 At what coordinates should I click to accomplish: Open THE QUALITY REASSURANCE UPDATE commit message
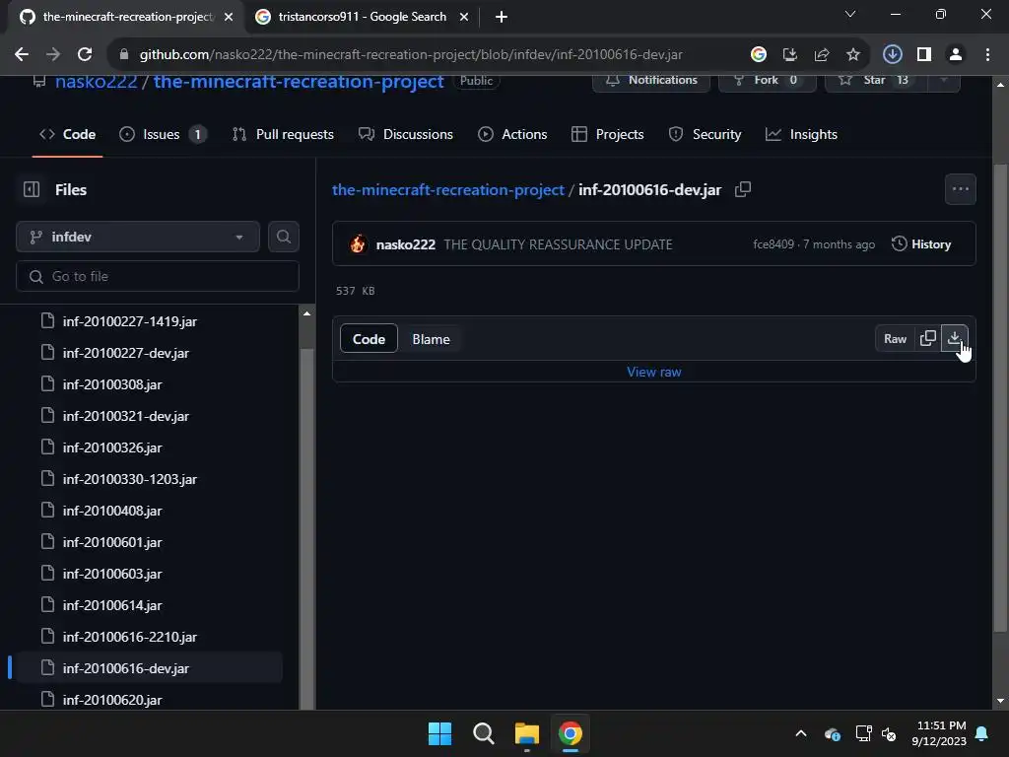(558, 244)
